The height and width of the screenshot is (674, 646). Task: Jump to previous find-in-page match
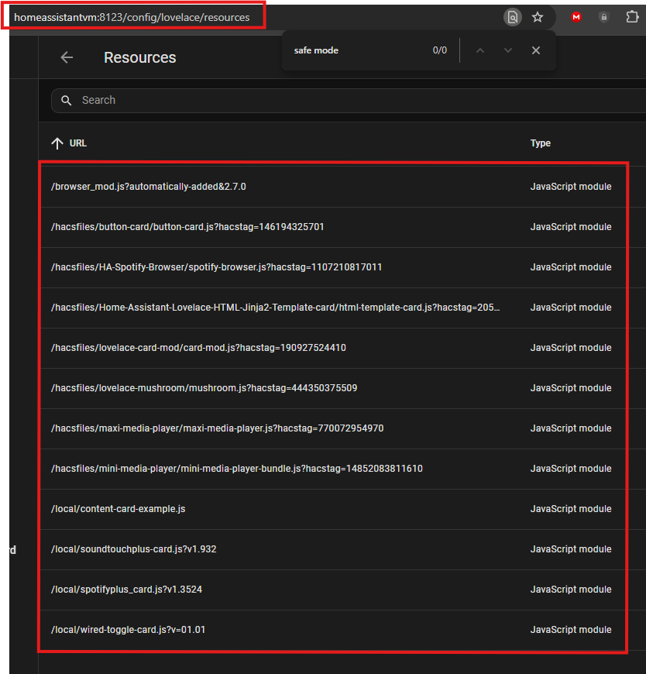[x=480, y=50]
